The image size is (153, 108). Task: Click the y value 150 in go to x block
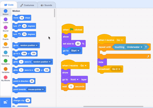(33, 53)
